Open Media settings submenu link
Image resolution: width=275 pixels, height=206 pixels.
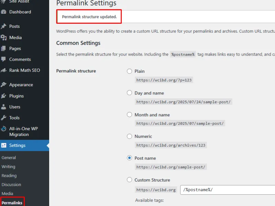point(7,193)
